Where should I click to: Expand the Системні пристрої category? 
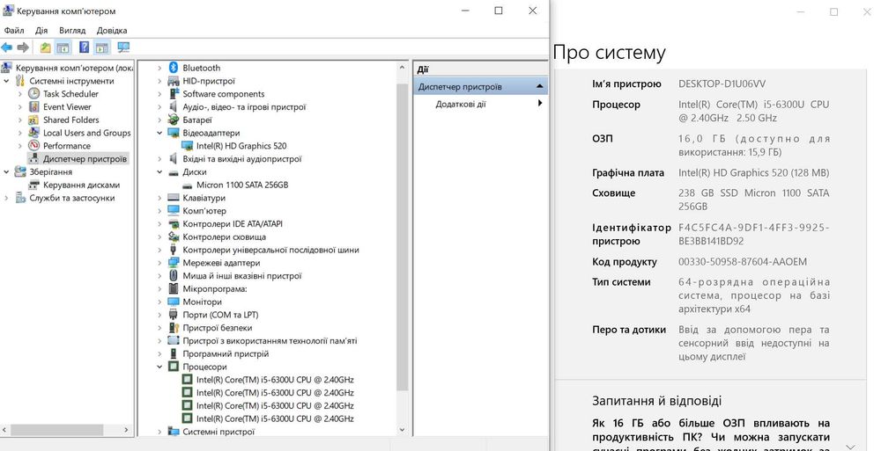[159, 432]
